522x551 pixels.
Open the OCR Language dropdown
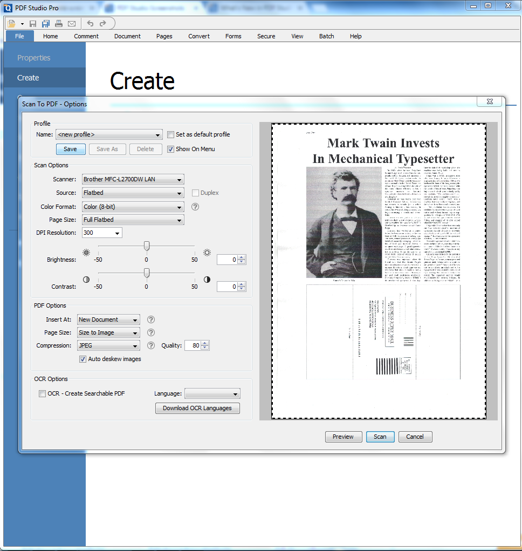coord(212,393)
